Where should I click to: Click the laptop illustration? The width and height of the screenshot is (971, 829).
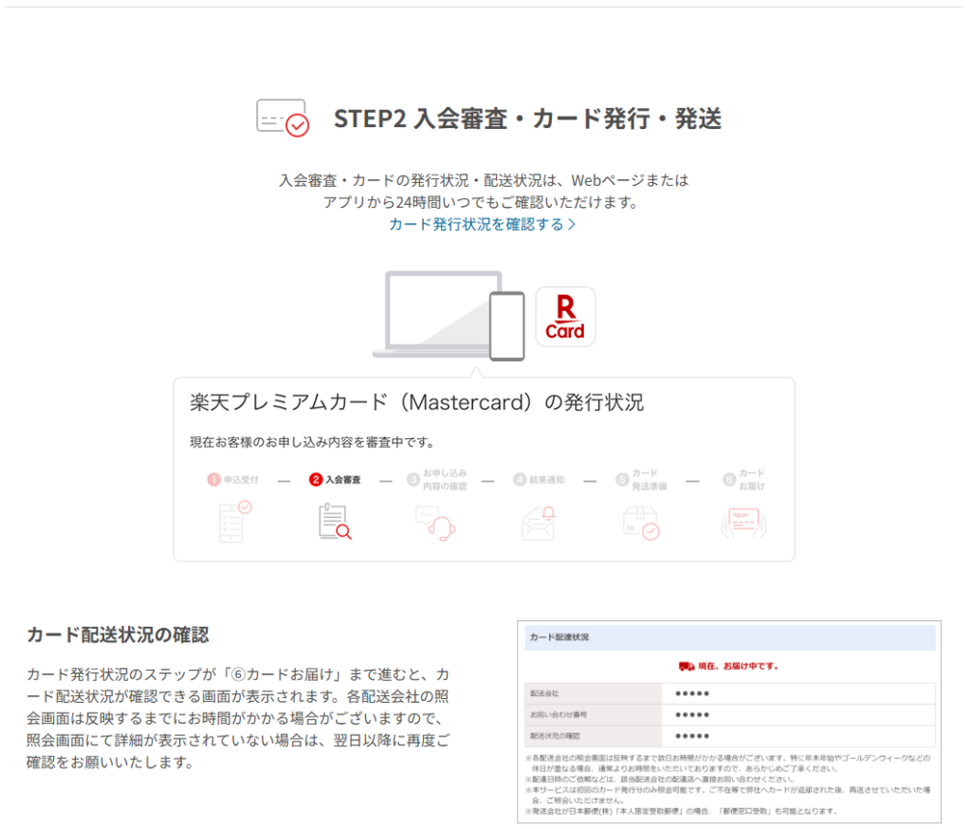point(437,314)
